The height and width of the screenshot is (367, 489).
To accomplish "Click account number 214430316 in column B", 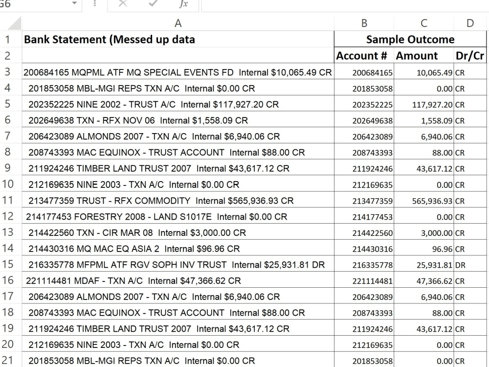I will [x=364, y=248].
